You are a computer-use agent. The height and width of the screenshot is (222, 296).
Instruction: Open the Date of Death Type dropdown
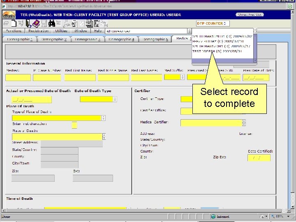pos(115,99)
